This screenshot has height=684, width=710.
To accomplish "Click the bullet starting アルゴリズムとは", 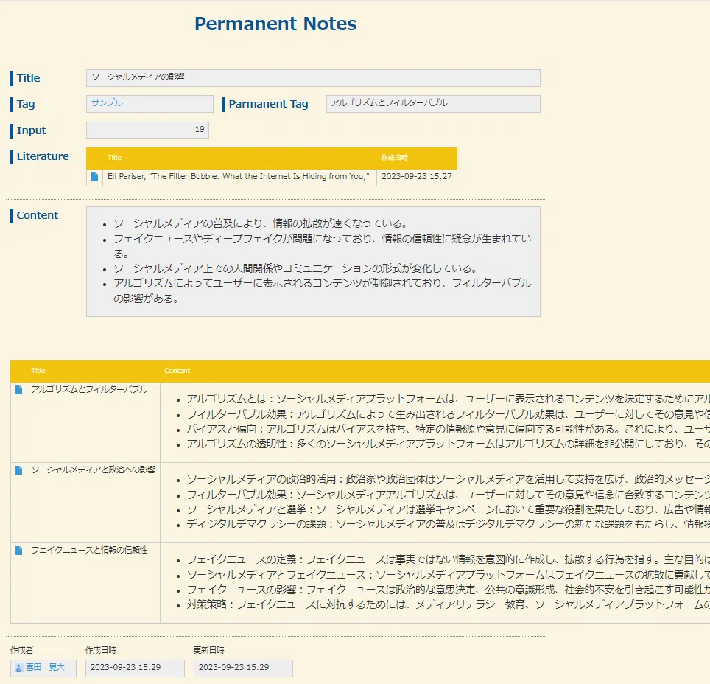I will pos(448,399).
